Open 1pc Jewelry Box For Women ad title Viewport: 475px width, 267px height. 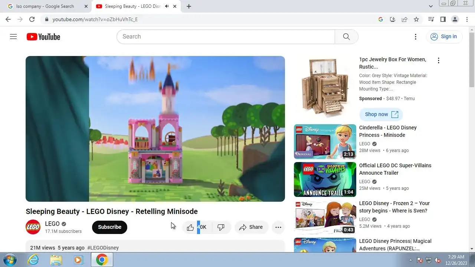(393, 63)
